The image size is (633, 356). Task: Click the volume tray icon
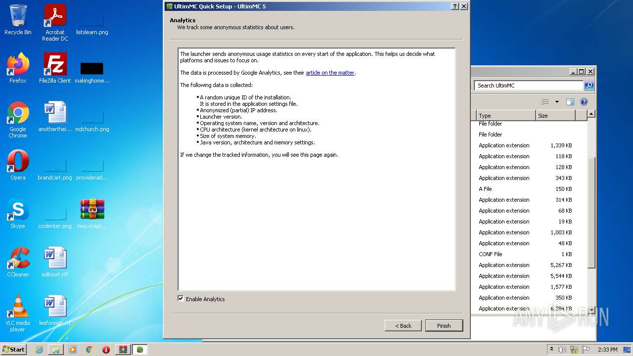(562, 350)
